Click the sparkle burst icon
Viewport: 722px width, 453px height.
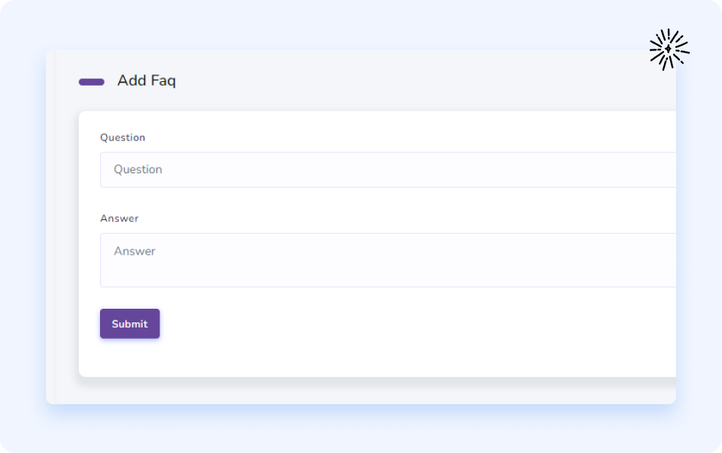669,50
